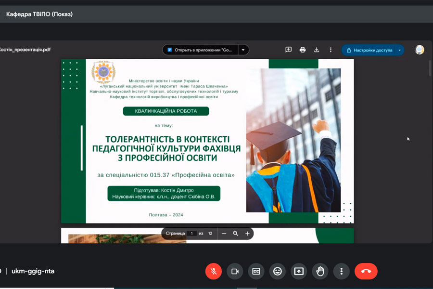The image size is (433, 289).
Task: Expand the open-with dropdown arrow
Action: tap(243, 50)
